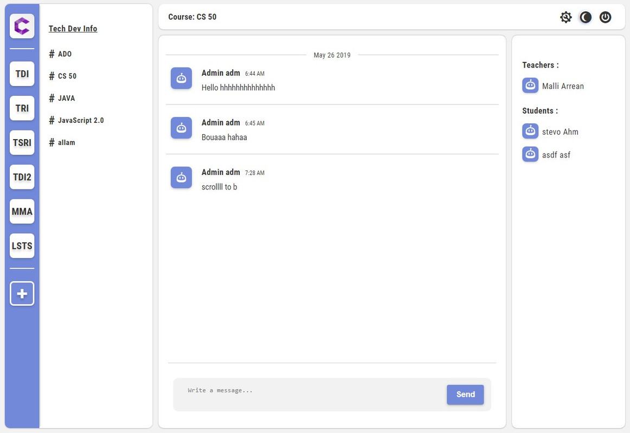Switch to the TDI group
Viewport: 630px width, 433px height.
click(x=22, y=74)
